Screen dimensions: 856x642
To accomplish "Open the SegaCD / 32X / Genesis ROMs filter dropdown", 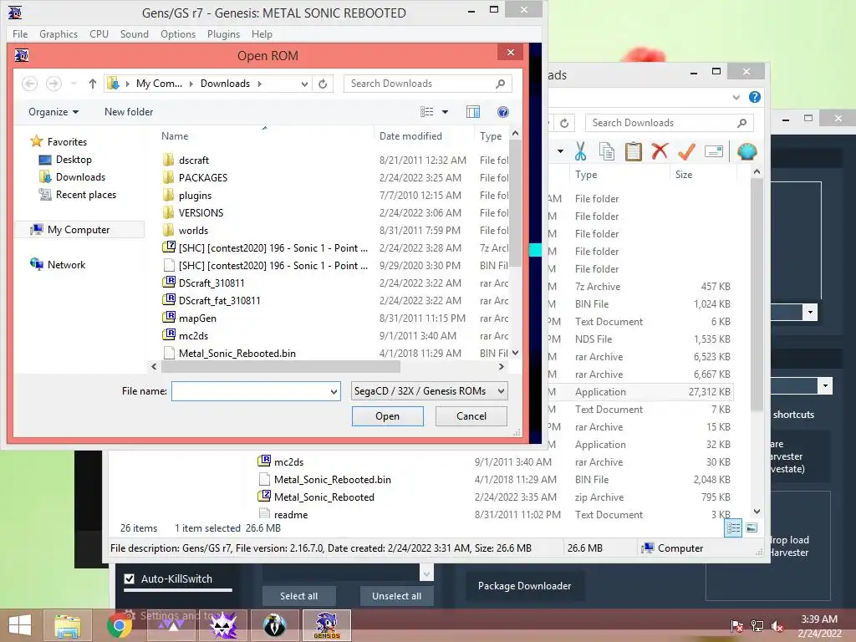I will pyautogui.click(x=429, y=391).
